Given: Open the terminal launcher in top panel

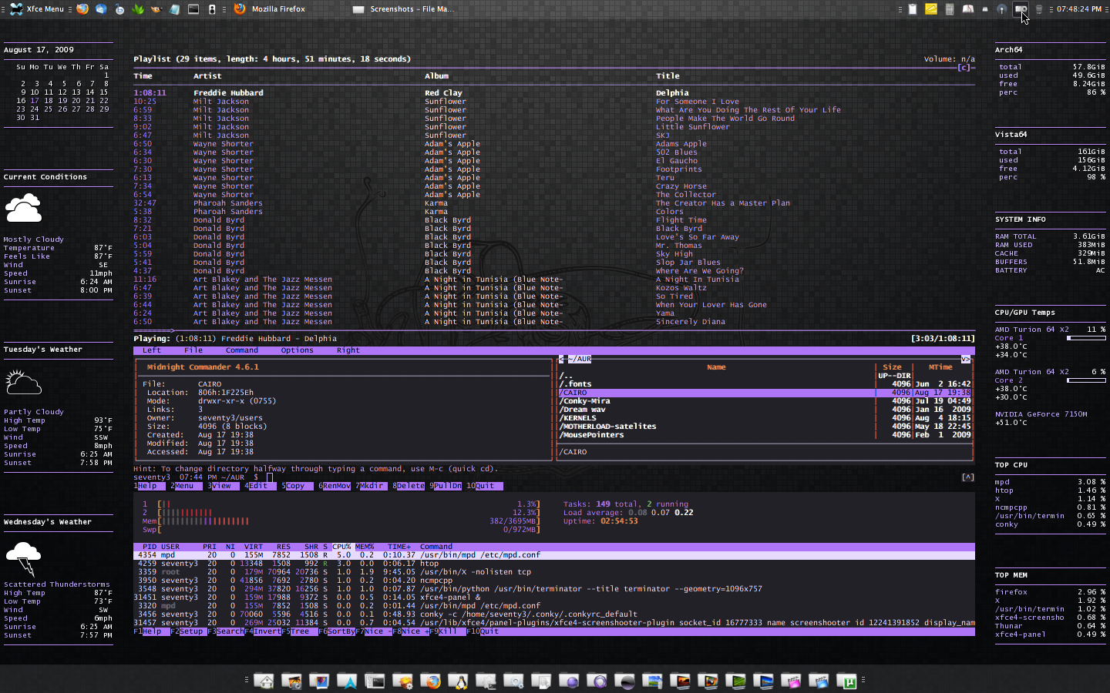Looking at the screenshot, I should pyautogui.click(x=193, y=9).
